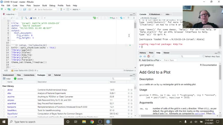Go to Help home page icon
The width and height of the screenshot is (223, 125).
tap(149, 56)
